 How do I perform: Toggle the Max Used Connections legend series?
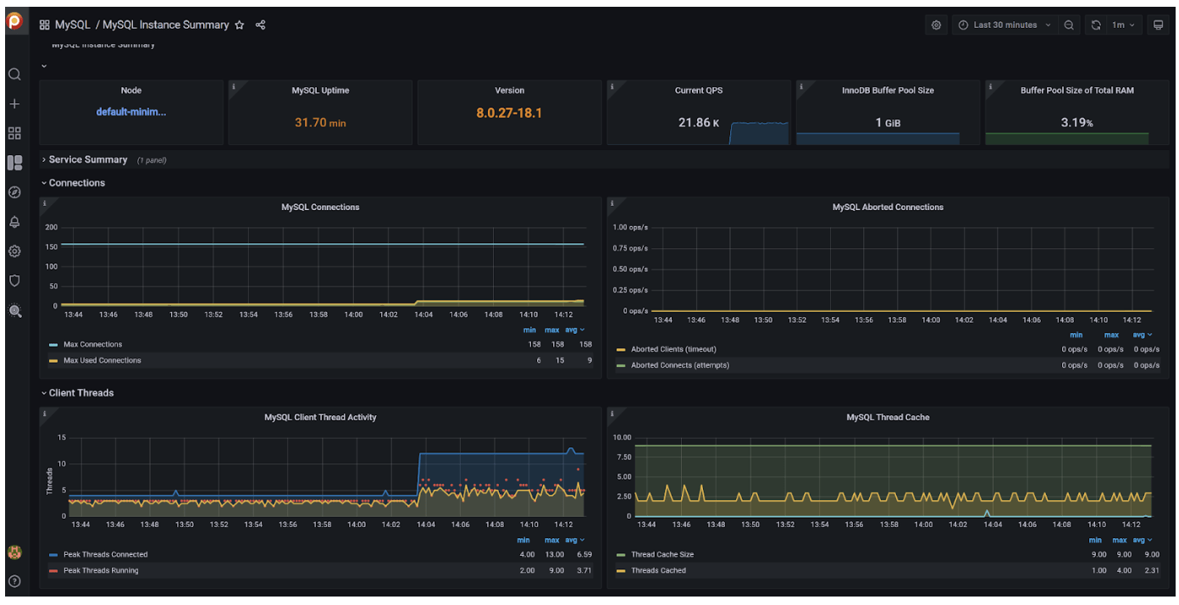point(102,360)
